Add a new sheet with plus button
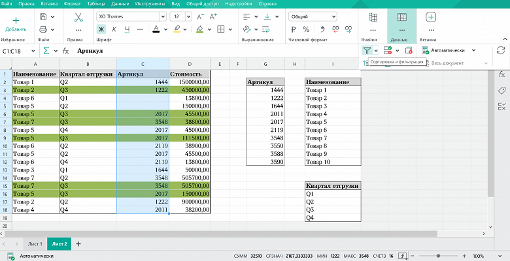This screenshot has width=510, height=261. (78, 244)
